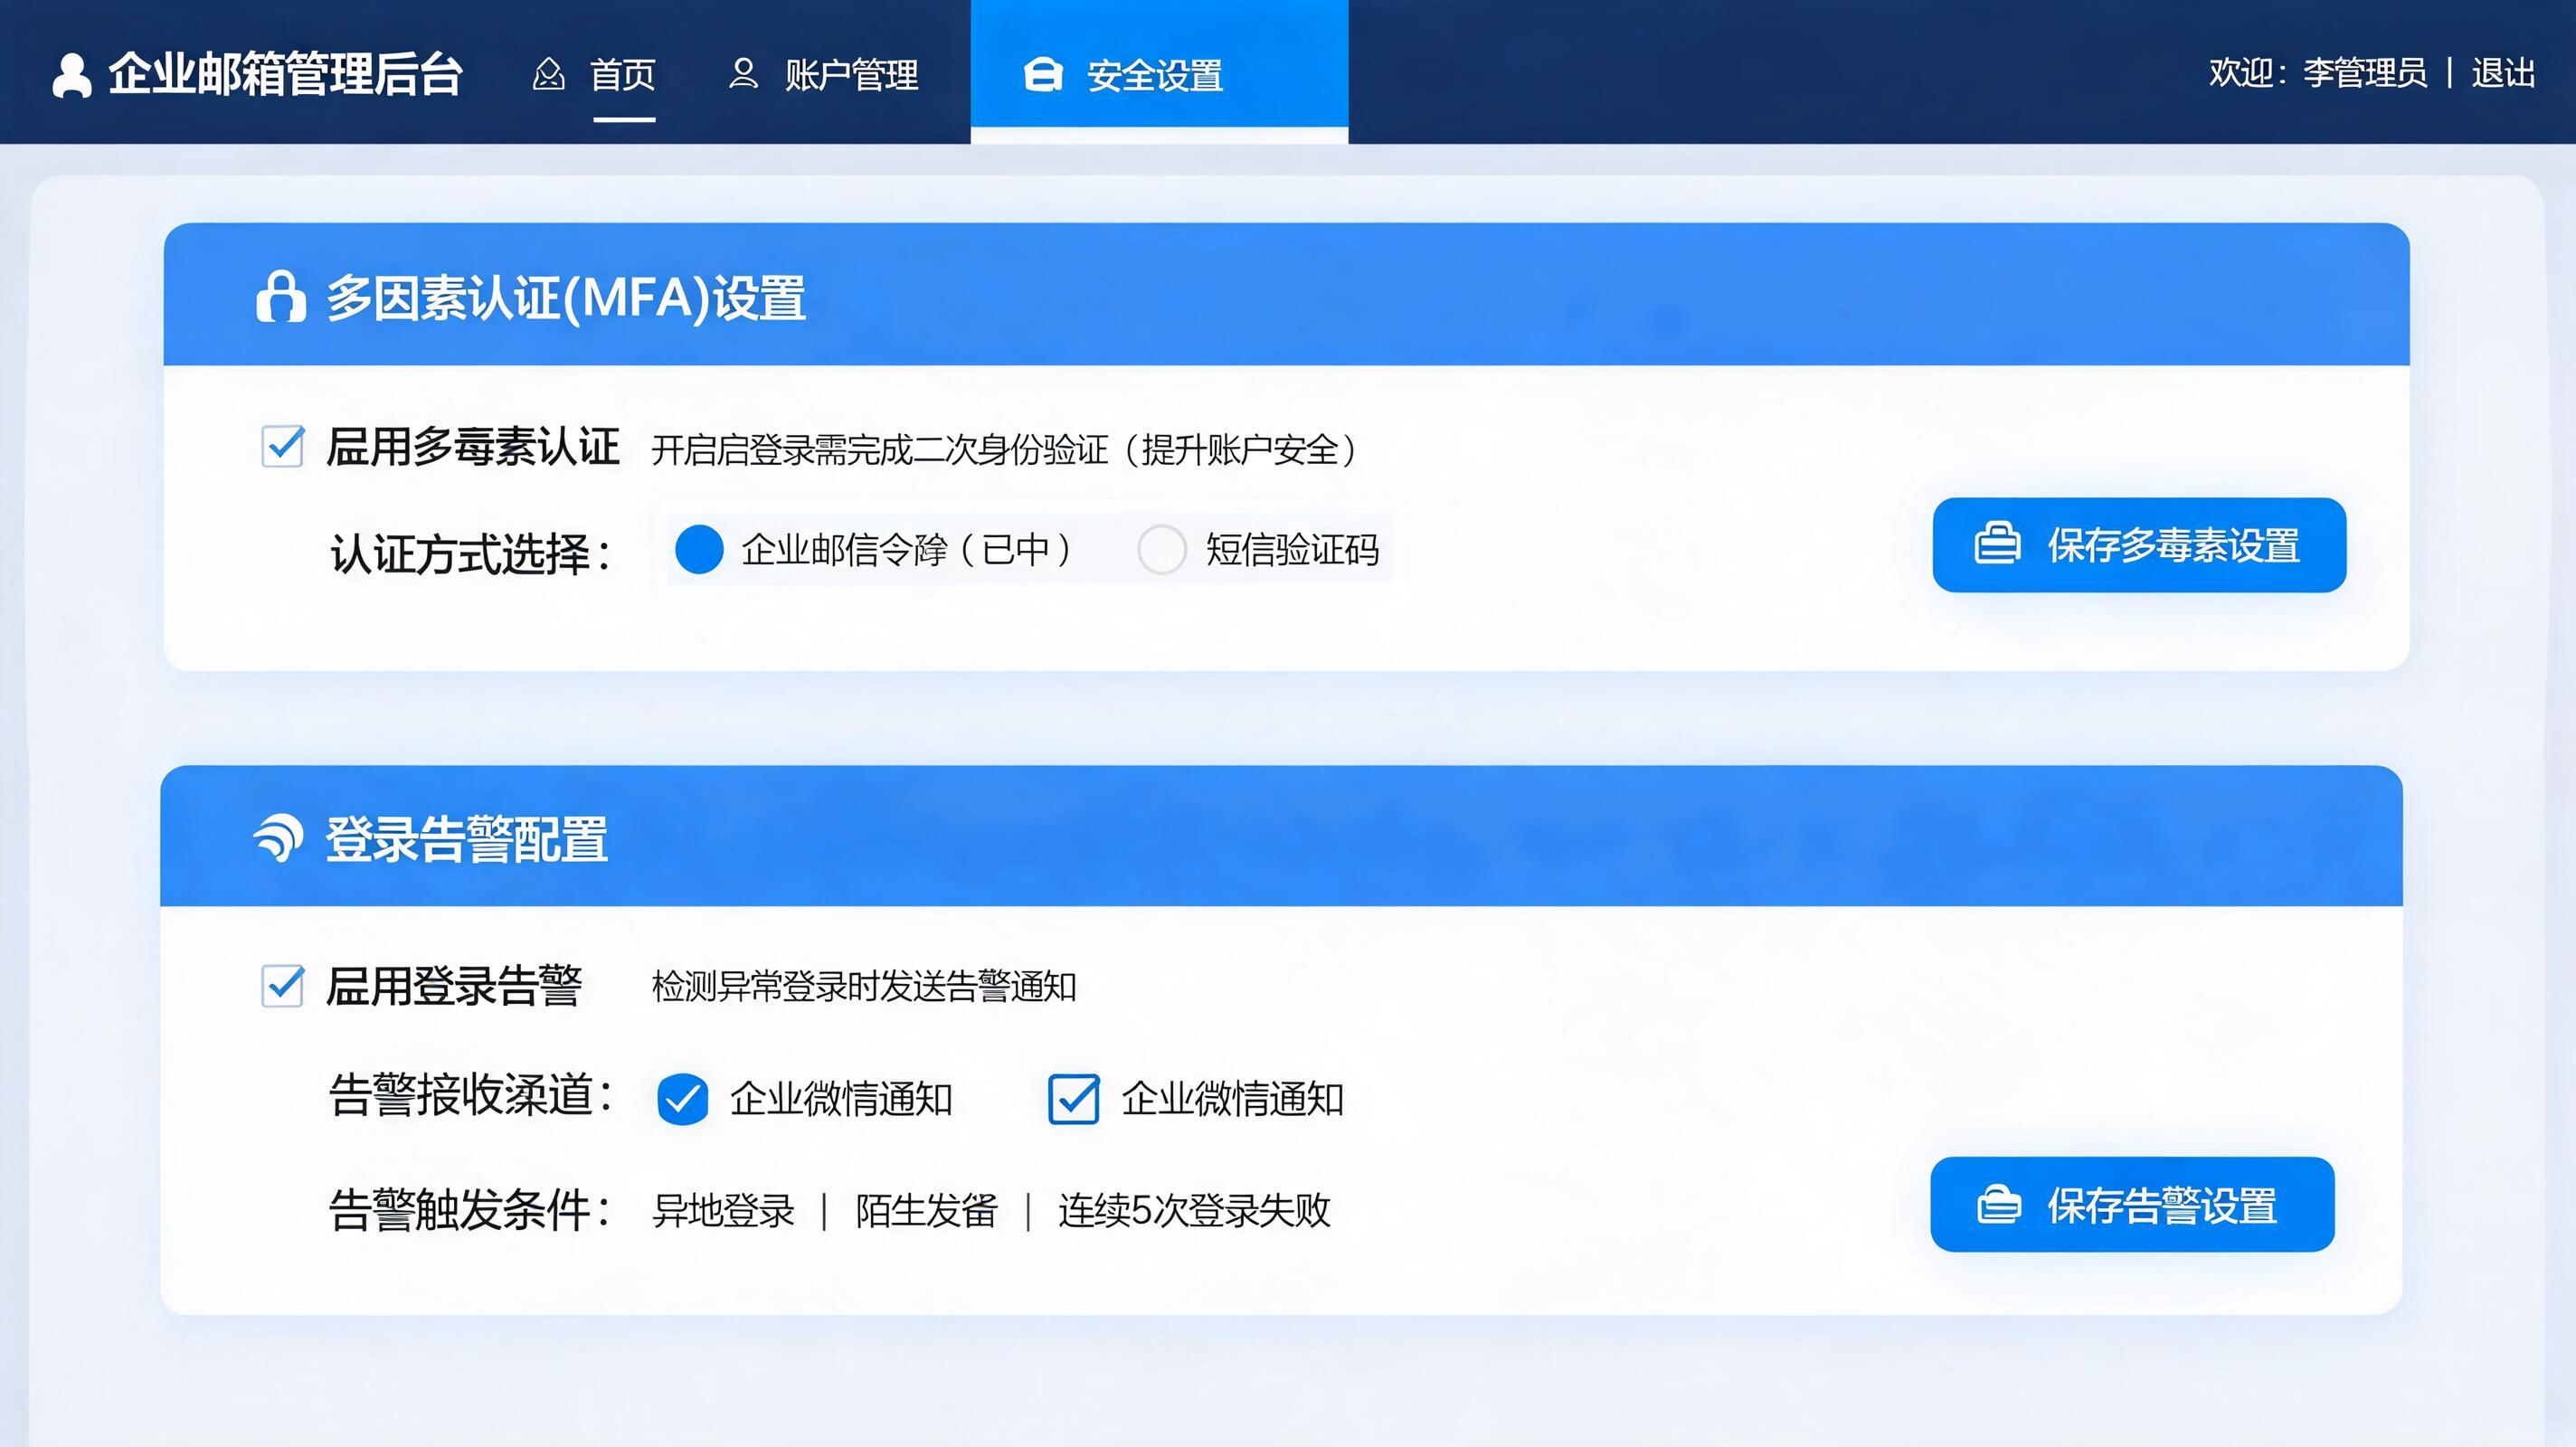The height and width of the screenshot is (1447, 2576).
Task: Switch to 账户管理 tab
Action: click(851, 74)
